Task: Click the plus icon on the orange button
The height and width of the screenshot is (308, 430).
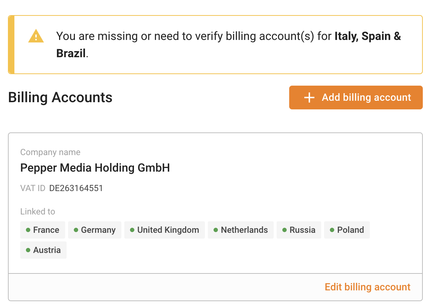Action: pyautogui.click(x=309, y=98)
